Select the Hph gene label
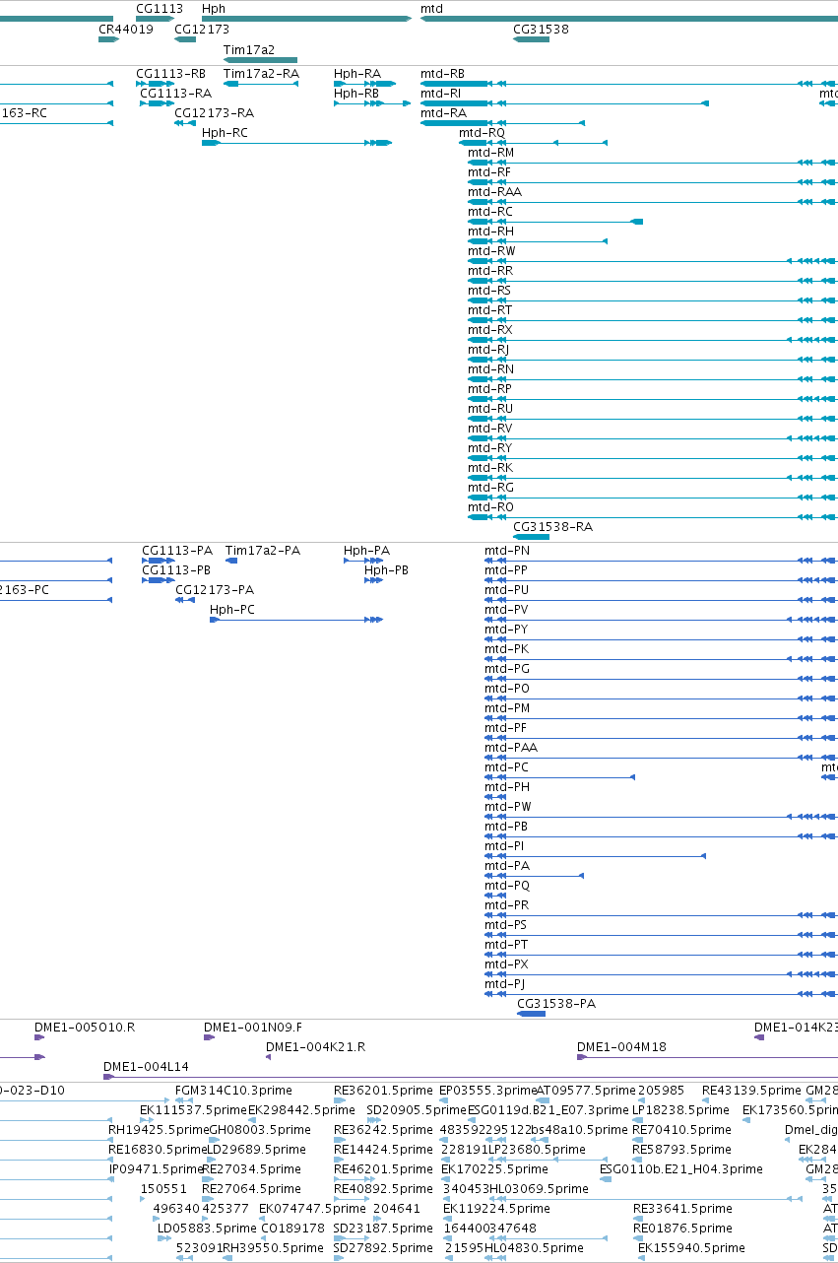Screen dimensions: 838x1263 pos(214,9)
